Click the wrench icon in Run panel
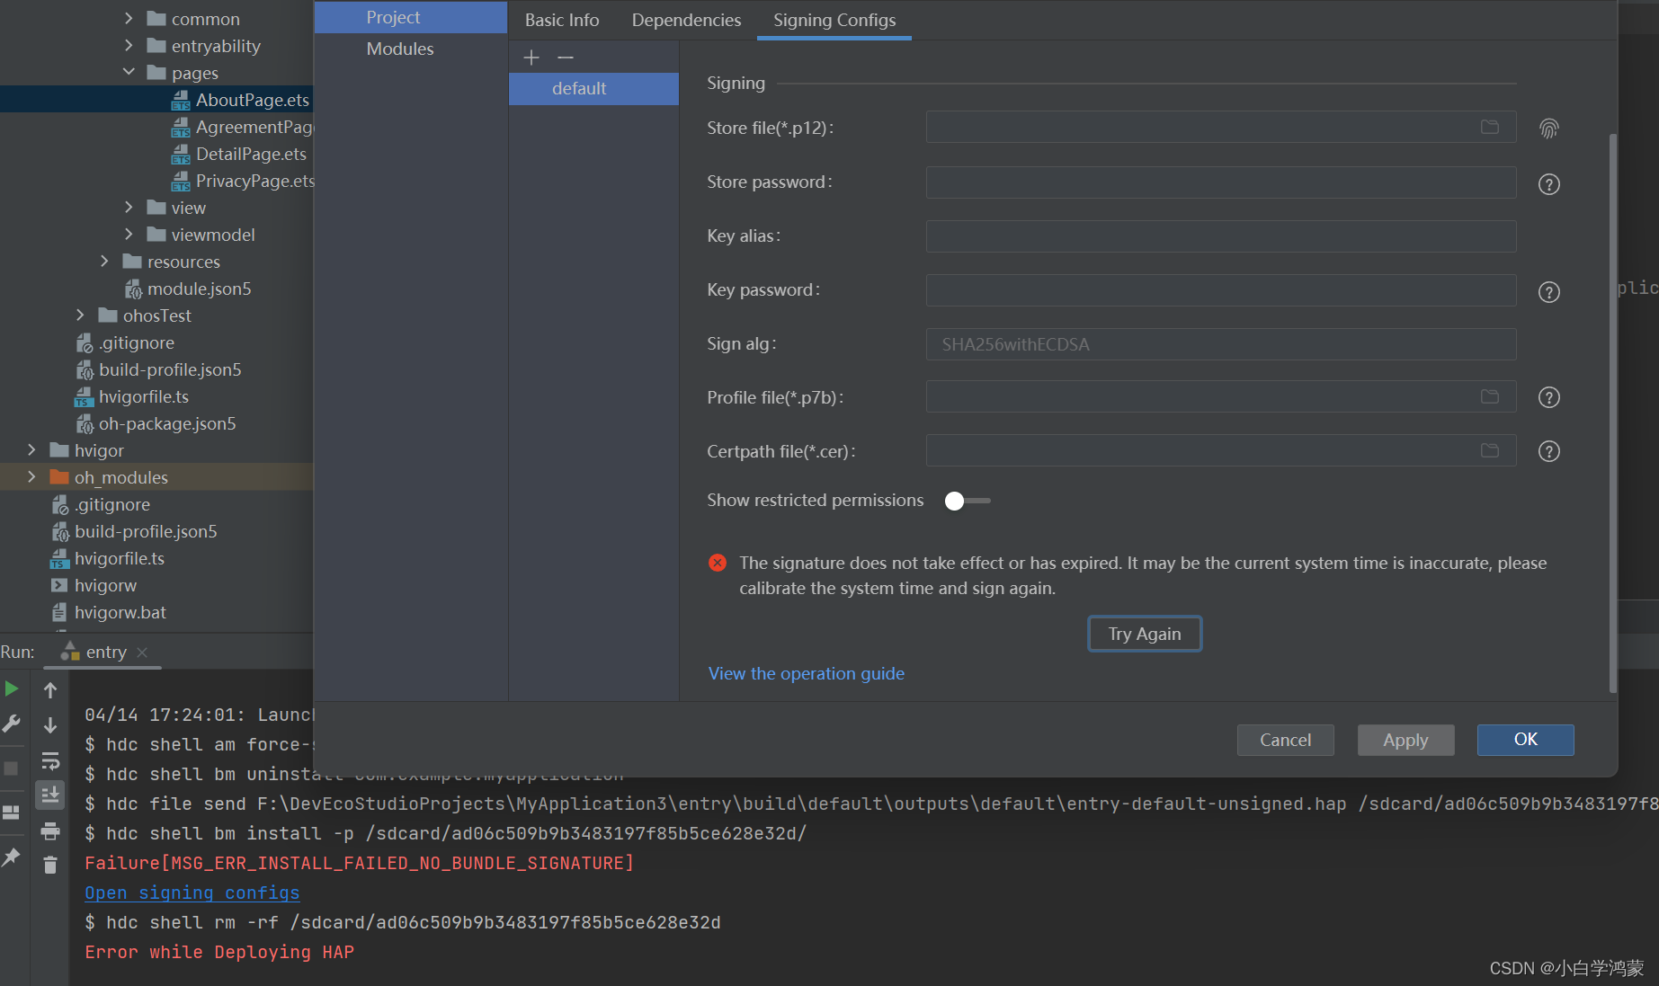 click(12, 724)
